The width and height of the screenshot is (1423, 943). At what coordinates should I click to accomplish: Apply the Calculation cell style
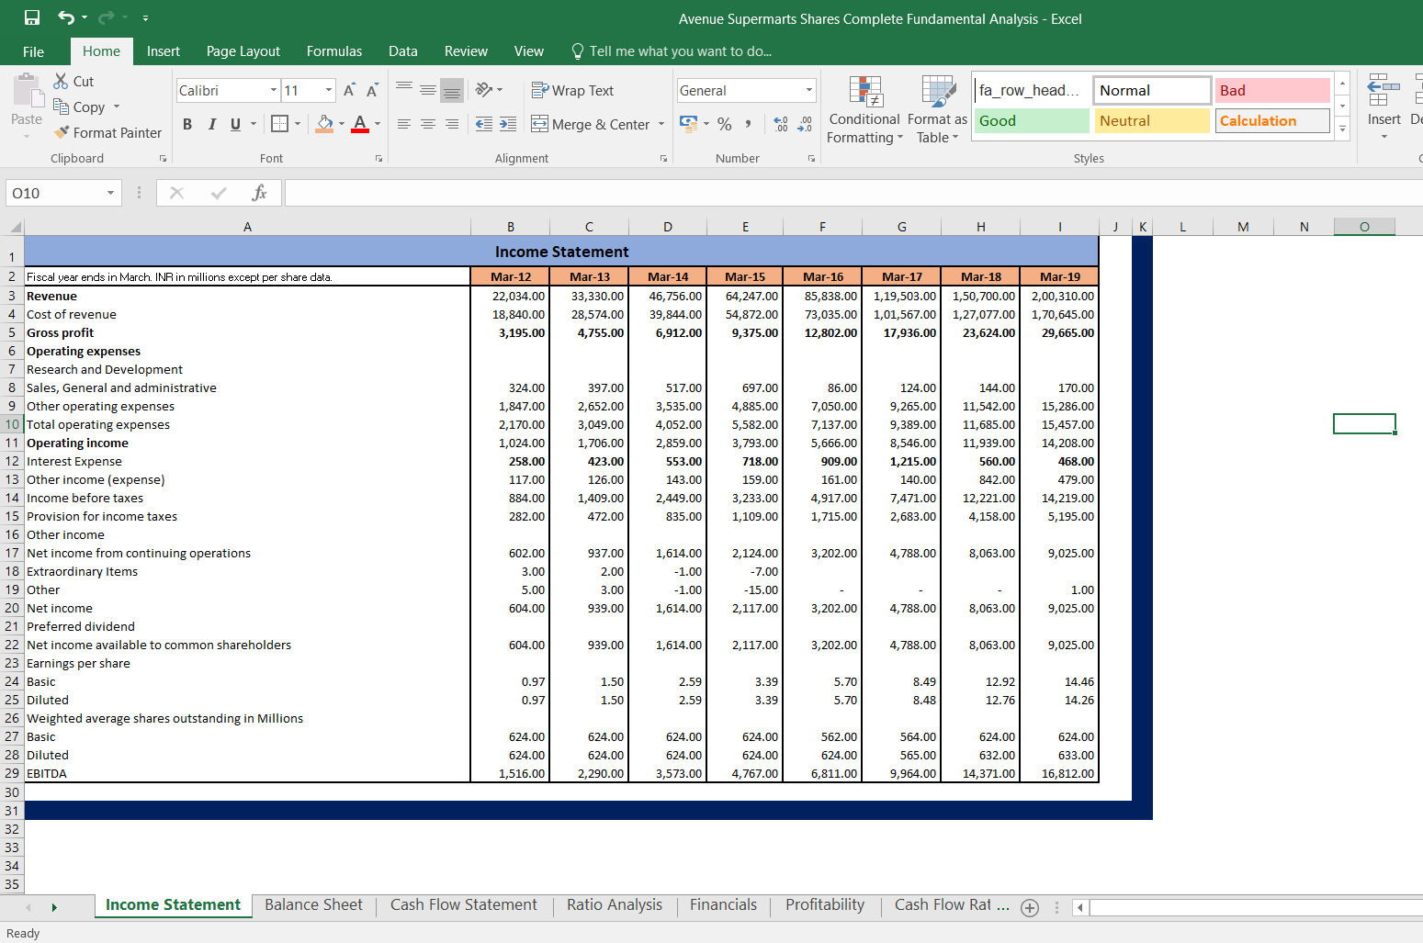click(1272, 121)
